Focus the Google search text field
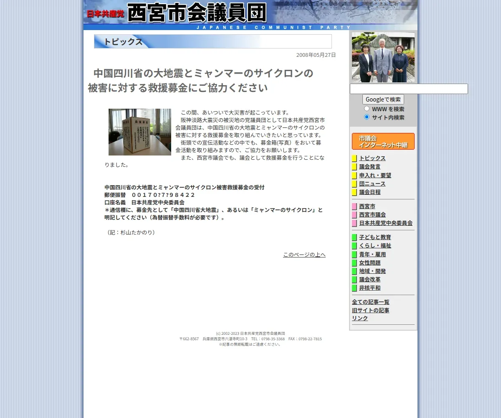Screen dimensions: 501x418 [409, 89]
